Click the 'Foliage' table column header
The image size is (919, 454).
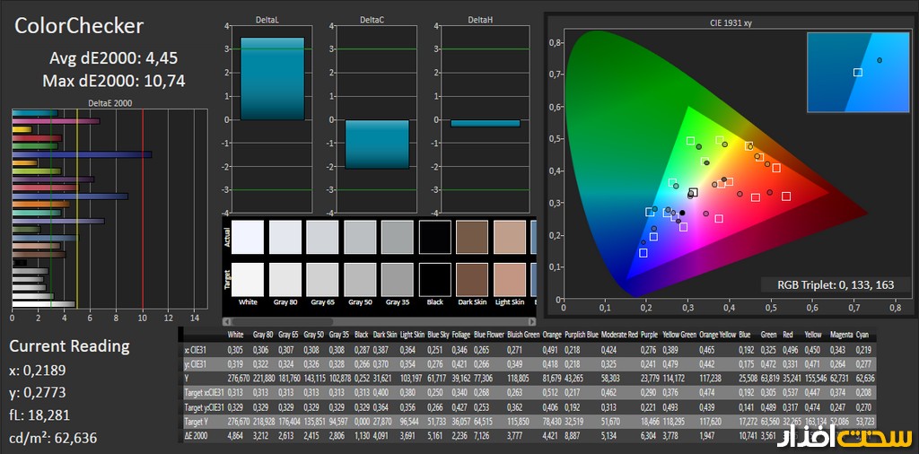pos(460,335)
